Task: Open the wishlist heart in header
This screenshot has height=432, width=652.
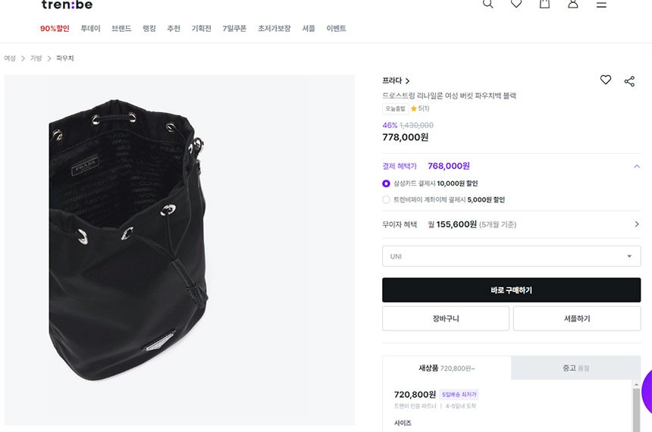Action: pyautogui.click(x=516, y=4)
